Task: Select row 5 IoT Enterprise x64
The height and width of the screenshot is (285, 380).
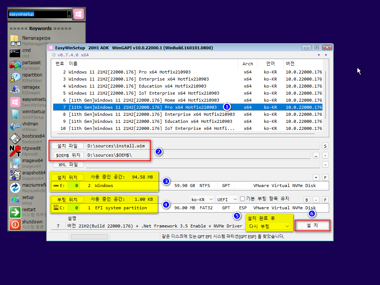Action: point(187,93)
